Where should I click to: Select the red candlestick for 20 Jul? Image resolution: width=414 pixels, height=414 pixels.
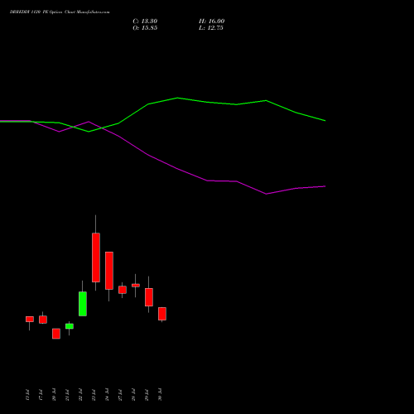pos(56,334)
